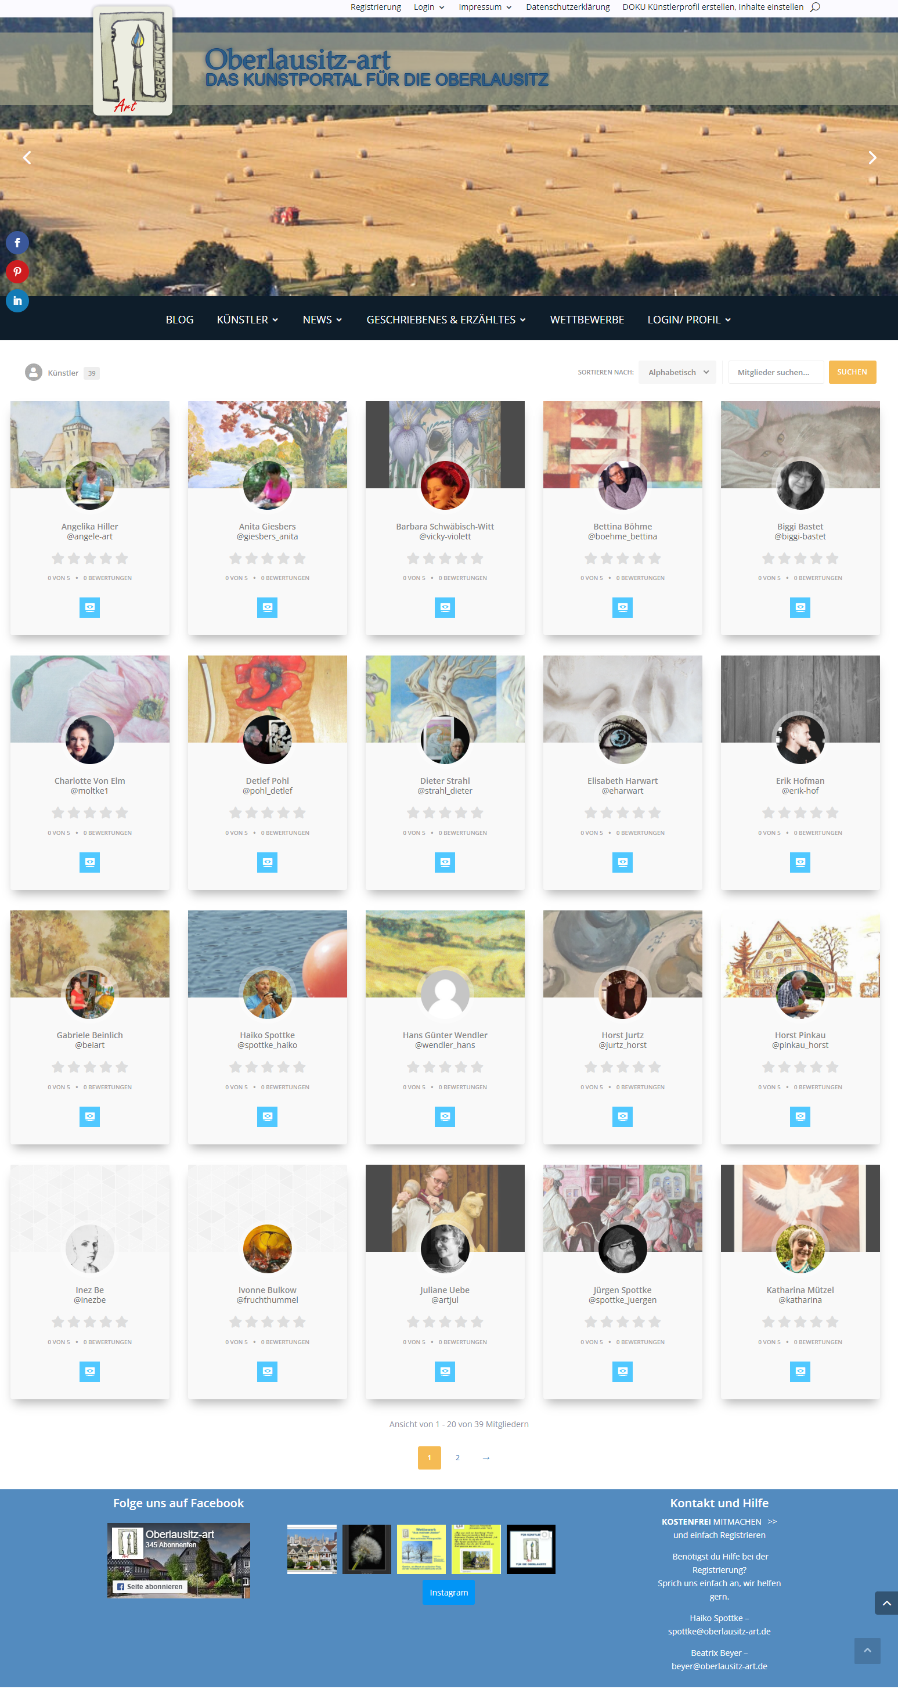Expand the Login dropdown in the top bar

click(x=428, y=7)
